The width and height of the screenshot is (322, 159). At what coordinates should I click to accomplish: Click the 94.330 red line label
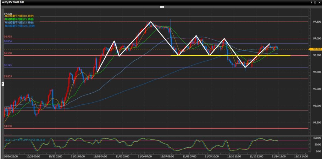(x=8, y=126)
